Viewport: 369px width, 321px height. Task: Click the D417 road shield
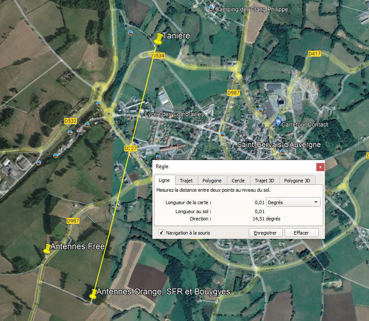pyautogui.click(x=314, y=53)
